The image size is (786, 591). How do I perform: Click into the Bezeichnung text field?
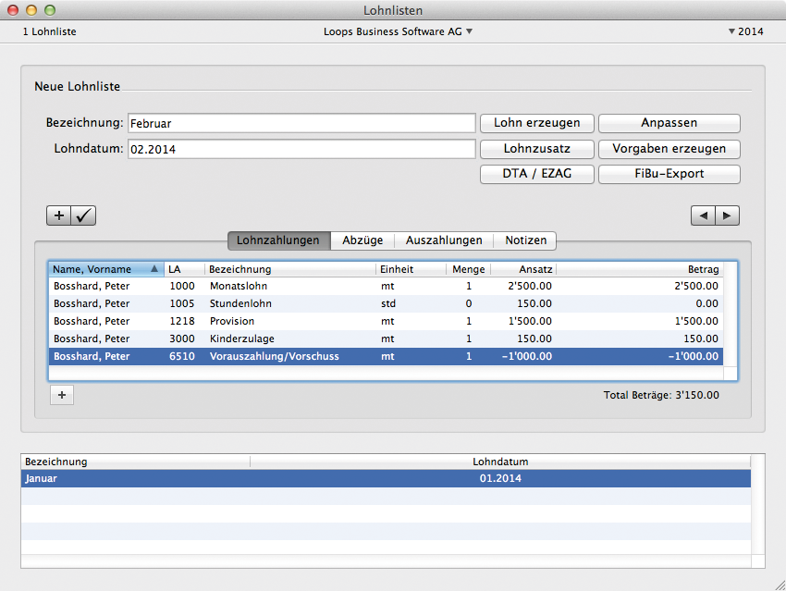pos(301,123)
